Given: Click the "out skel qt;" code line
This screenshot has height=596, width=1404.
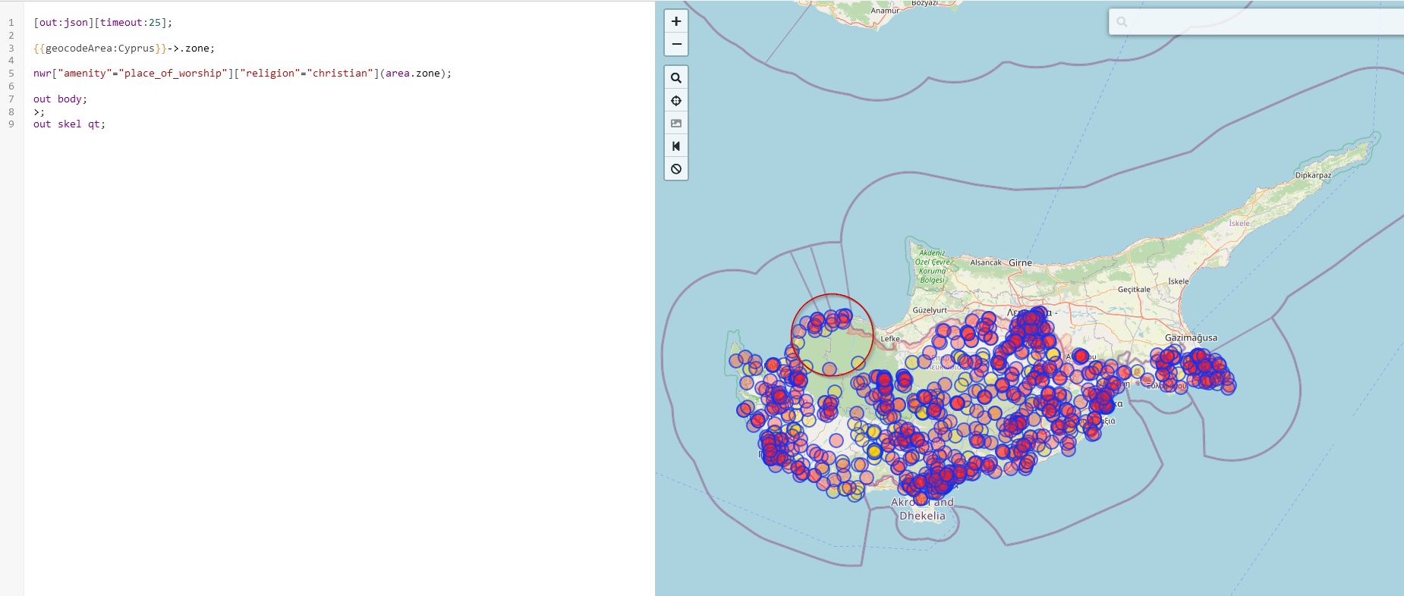Looking at the screenshot, I should point(69,124).
